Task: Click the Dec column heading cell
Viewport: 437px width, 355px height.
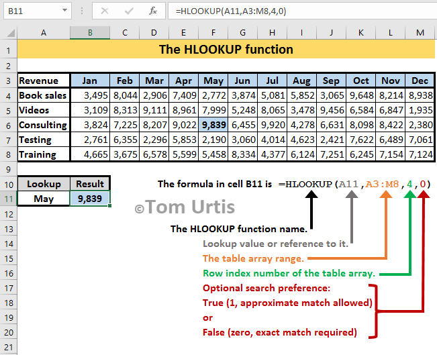Action: coord(420,81)
